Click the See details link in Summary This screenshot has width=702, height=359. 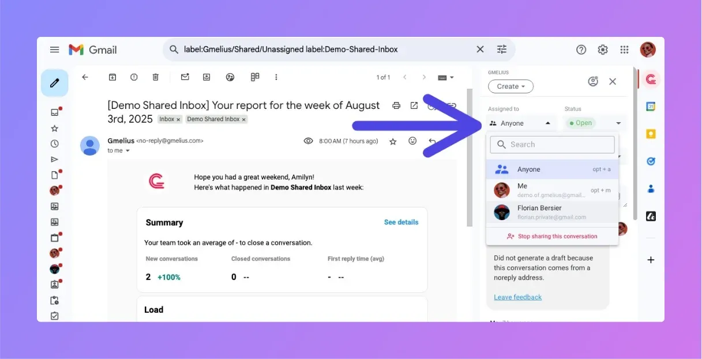(401, 222)
